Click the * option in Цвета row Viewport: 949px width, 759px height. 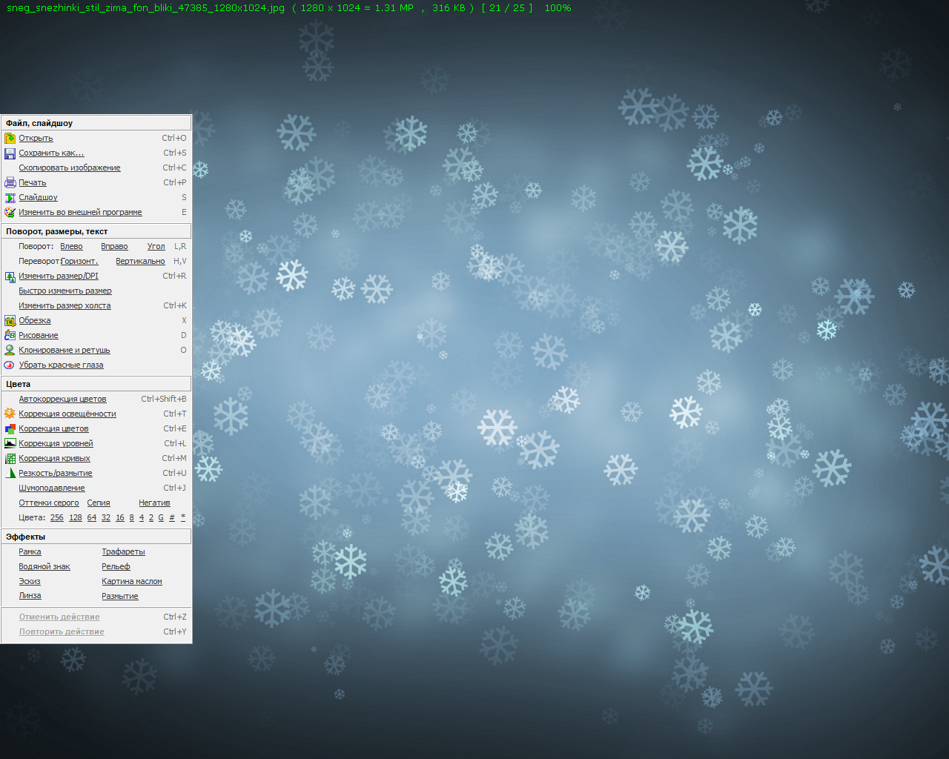[x=183, y=518]
